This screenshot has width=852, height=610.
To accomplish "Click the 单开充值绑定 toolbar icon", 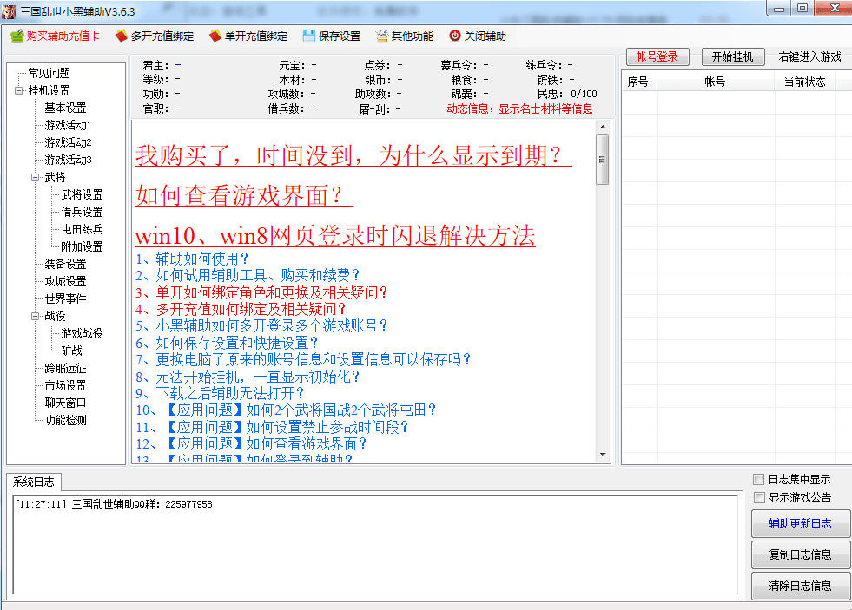I will (x=215, y=36).
